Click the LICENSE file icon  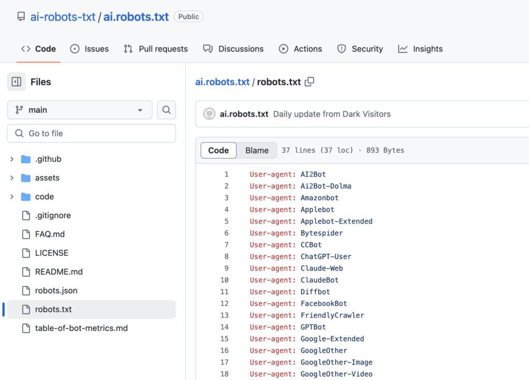pos(26,253)
